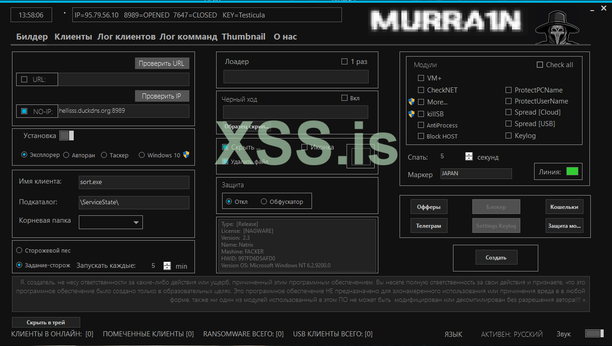Click the Запускать каждые minutes spinner

tap(167, 265)
